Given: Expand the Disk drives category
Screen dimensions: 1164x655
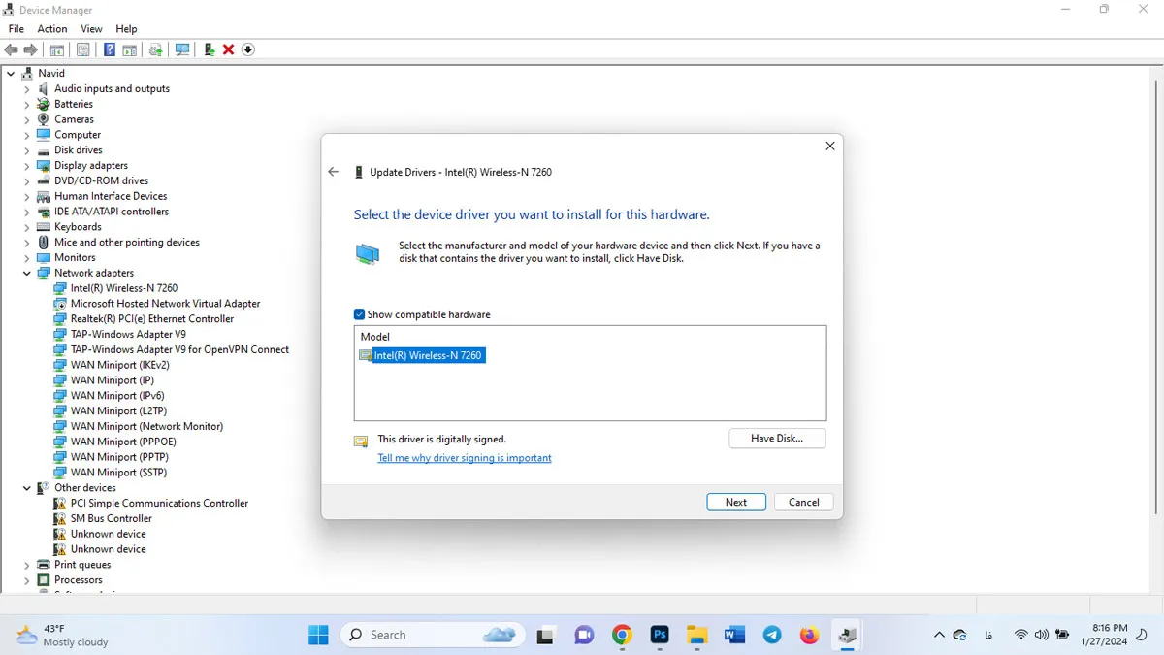Looking at the screenshot, I should [x=27, y=150].
